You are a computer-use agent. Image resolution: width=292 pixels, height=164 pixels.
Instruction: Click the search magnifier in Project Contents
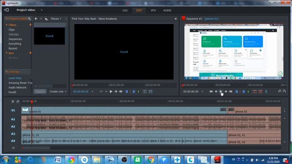(29, 19)
